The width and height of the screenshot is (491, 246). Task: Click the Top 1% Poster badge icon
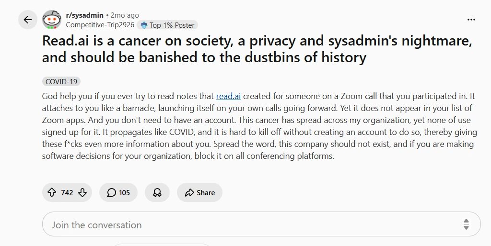(143, 25)
